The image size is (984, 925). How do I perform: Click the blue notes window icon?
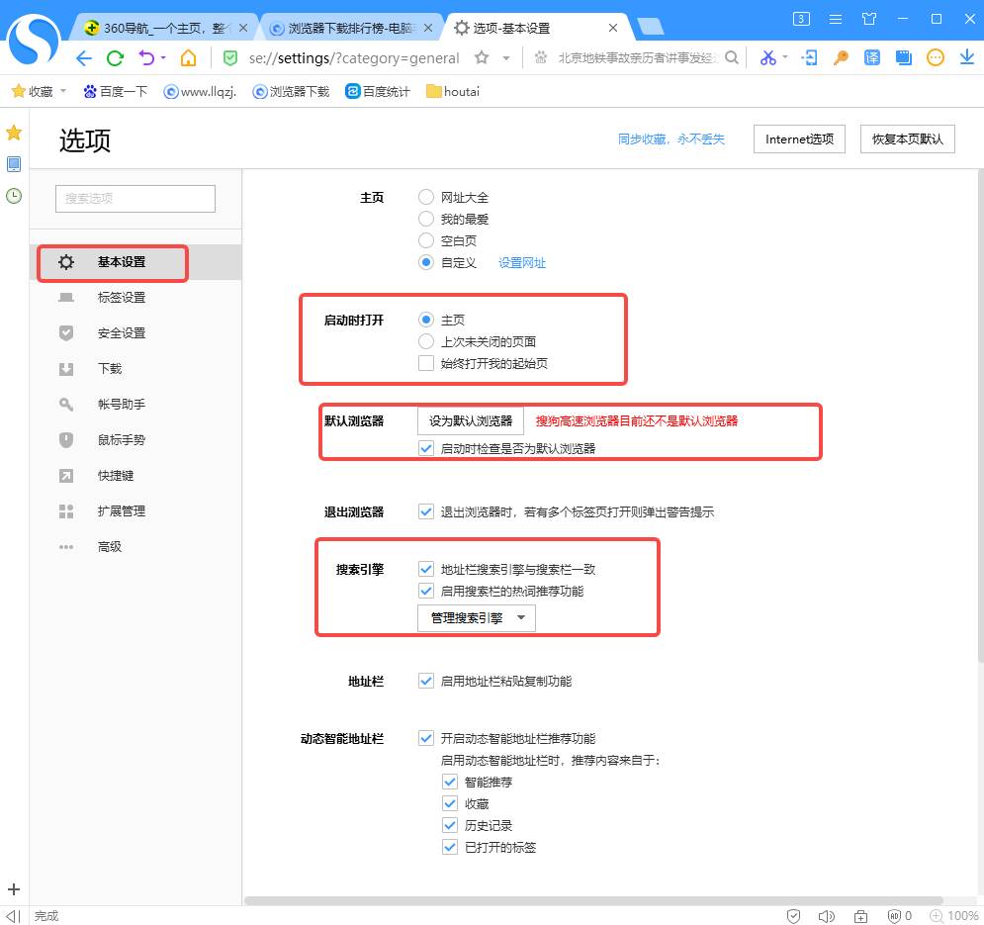coord(903,57)
